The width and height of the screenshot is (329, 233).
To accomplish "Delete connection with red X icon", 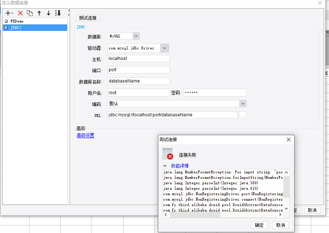I will [x=20, y=13].
